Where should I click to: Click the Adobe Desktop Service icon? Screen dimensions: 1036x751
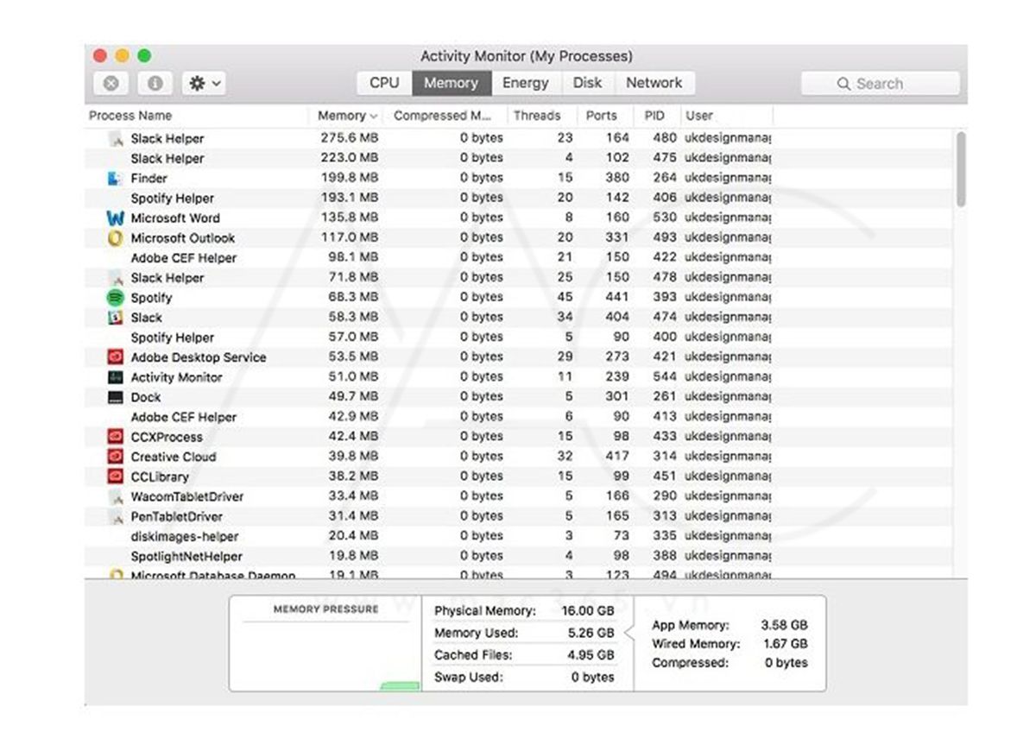tap(116, 357)
